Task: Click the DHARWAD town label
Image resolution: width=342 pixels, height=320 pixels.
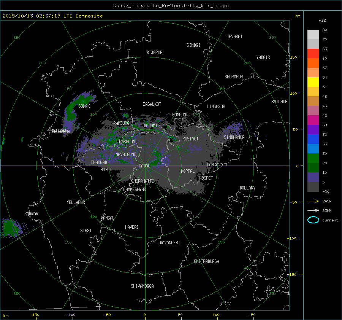Action: point(99,162)
